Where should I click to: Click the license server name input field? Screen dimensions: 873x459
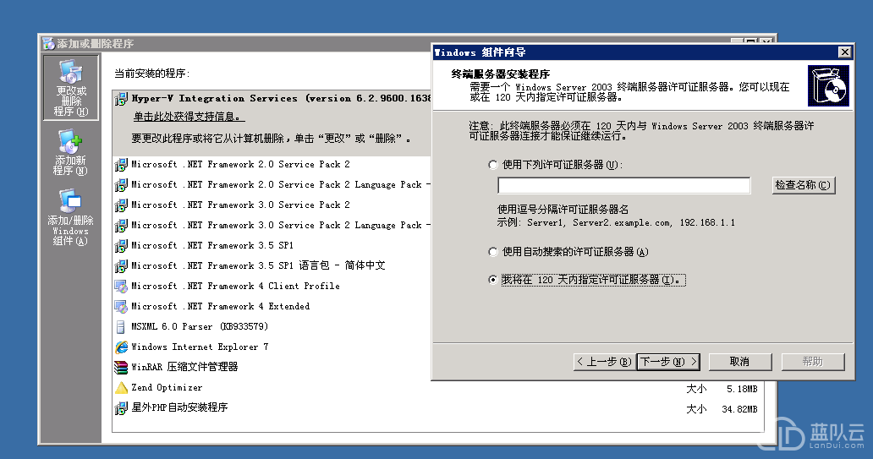(x=624, y=185)
